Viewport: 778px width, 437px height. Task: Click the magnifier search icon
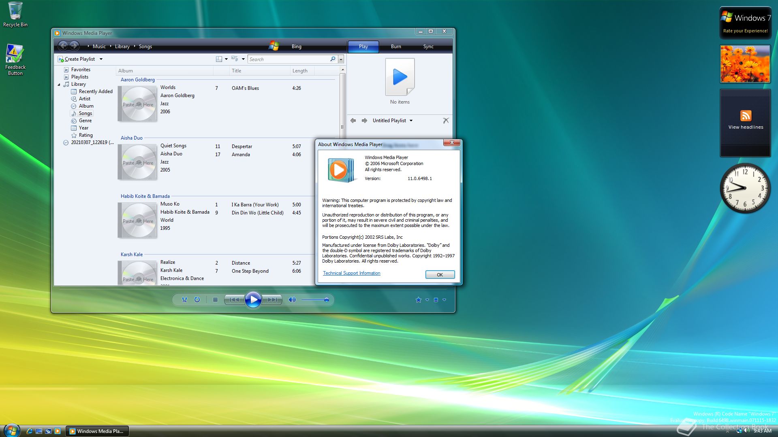point(333,59)
